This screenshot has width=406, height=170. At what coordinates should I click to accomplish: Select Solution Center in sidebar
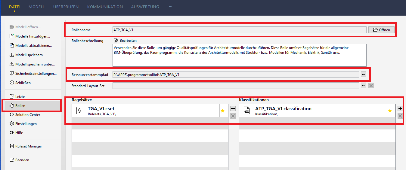click(x=27, y=115)
